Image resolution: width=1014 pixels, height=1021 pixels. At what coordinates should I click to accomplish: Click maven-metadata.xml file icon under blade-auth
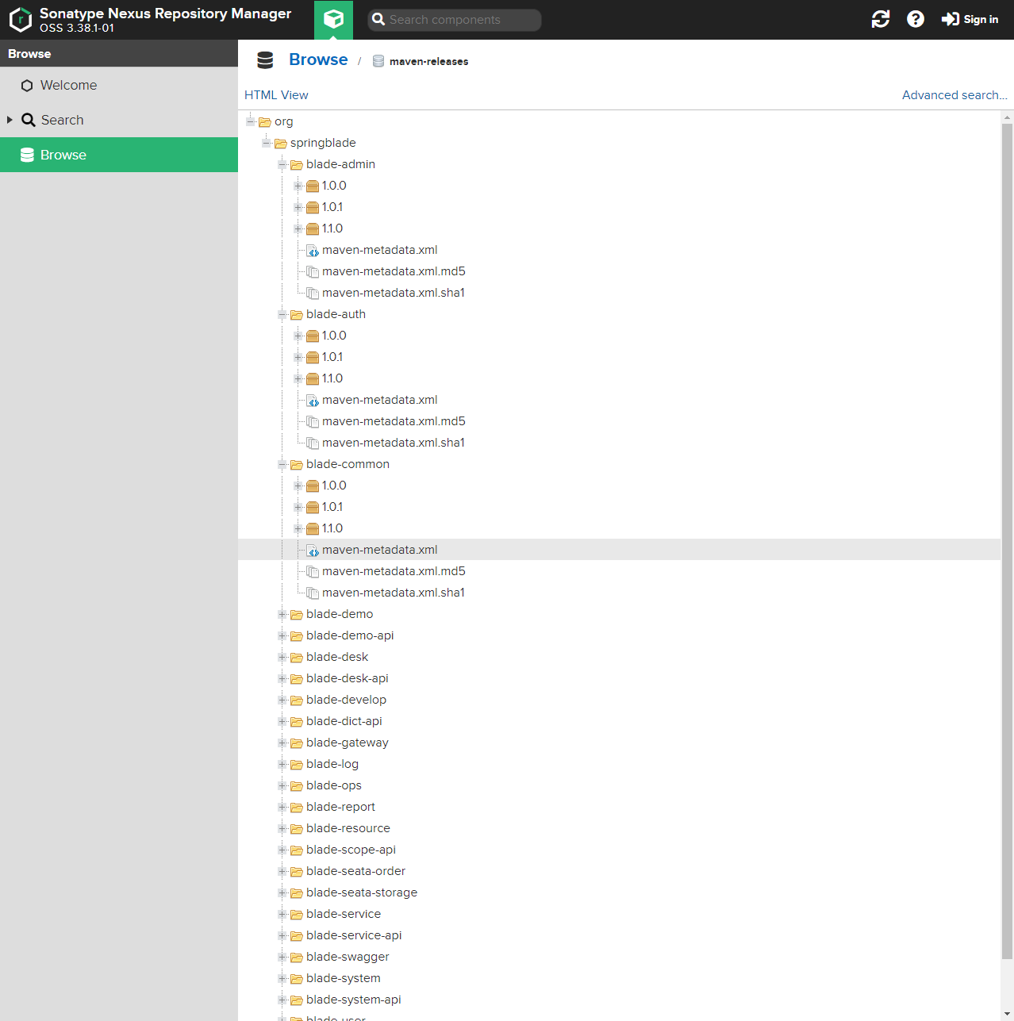click(x=313, y=400)
